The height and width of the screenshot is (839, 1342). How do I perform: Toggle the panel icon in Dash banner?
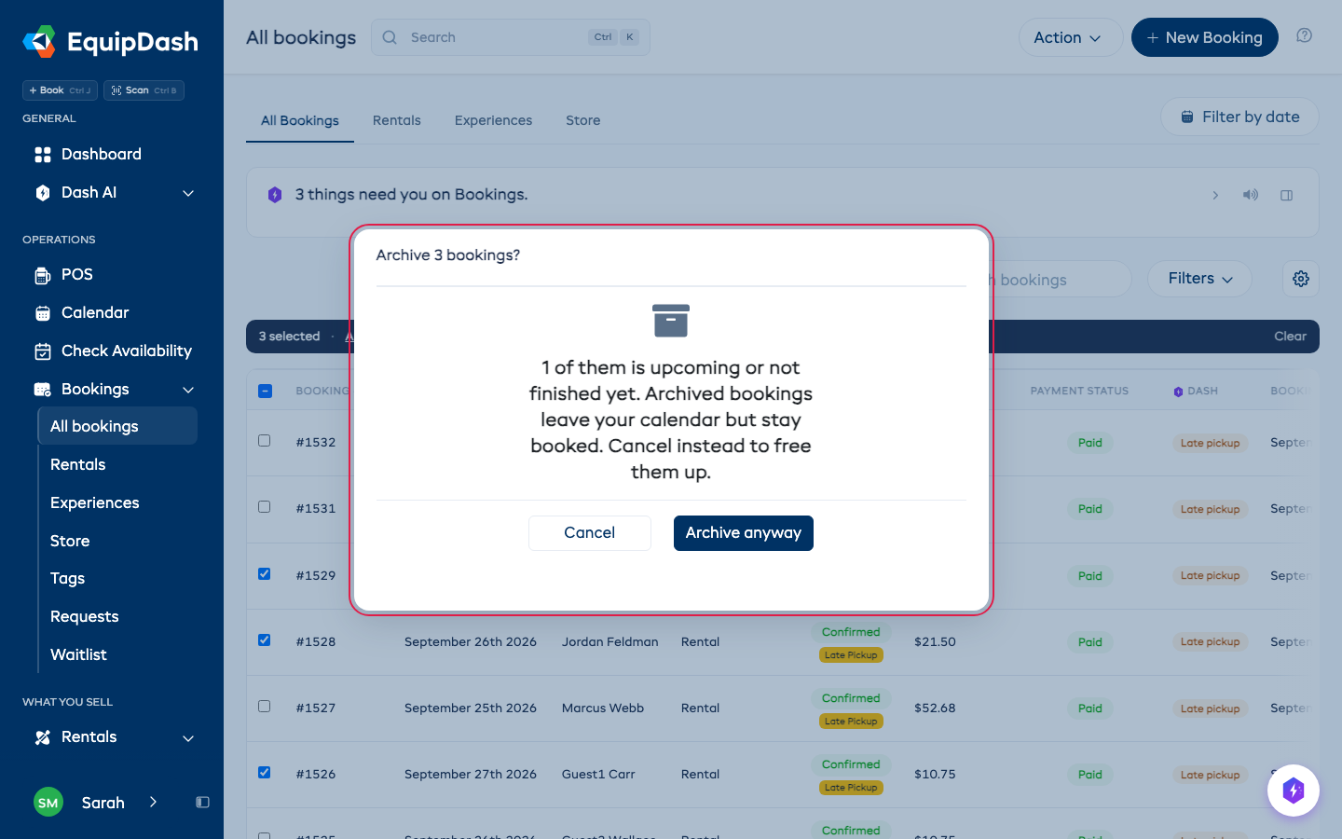tap(1286, 195)
